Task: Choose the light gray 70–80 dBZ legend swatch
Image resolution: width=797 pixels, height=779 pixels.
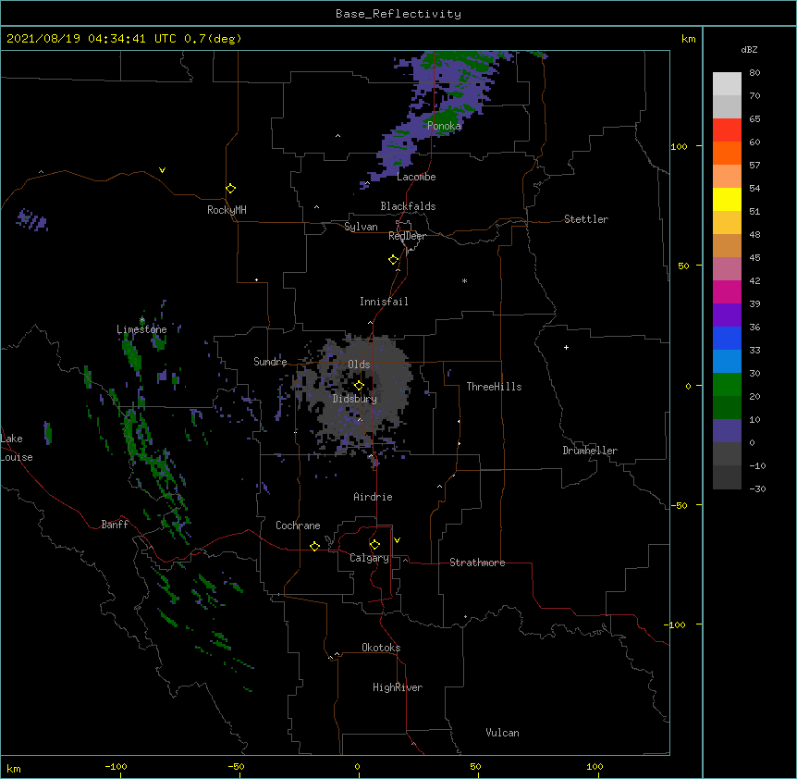Action: tap(727, 84)
